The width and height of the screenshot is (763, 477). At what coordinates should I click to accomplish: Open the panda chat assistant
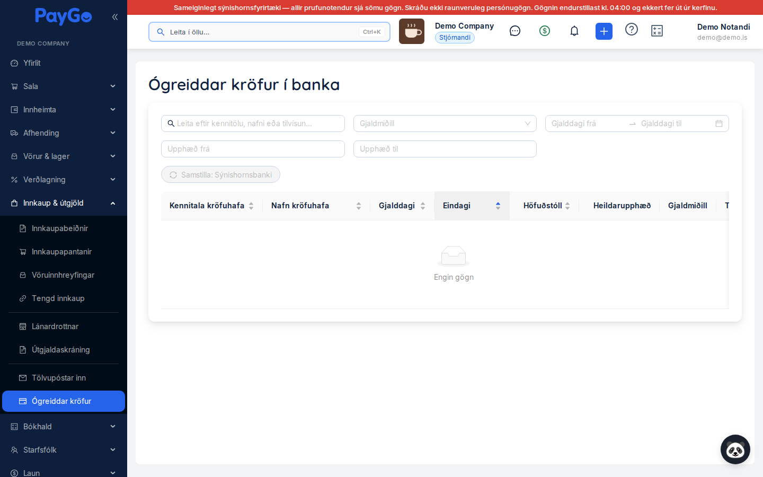tap(735, 449)
